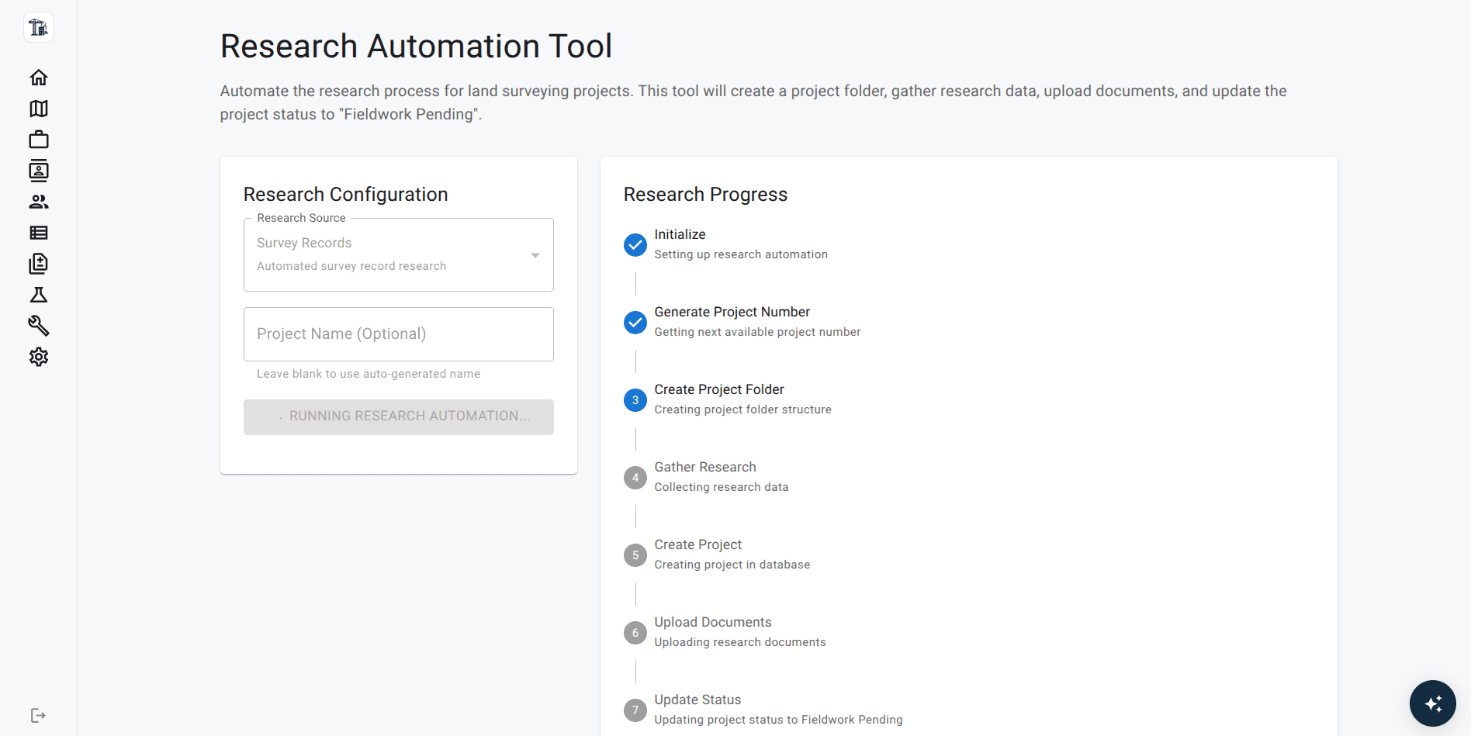Click the step 7 Update Status circle
Viewport: 1471px width, 736px height.
[635, 710]
